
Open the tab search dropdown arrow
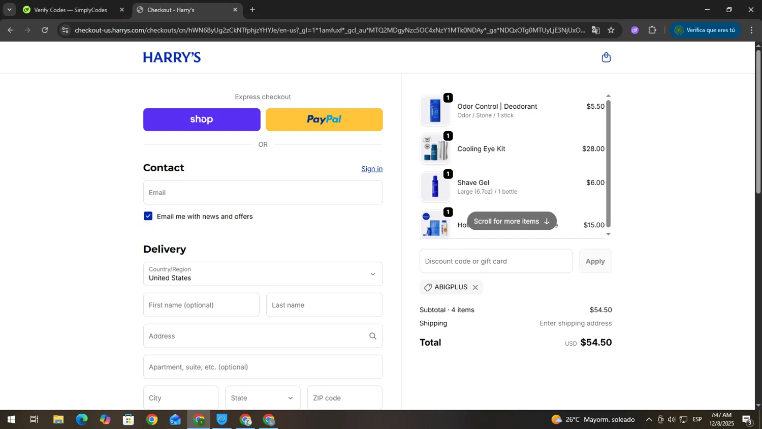click(9, 10)
